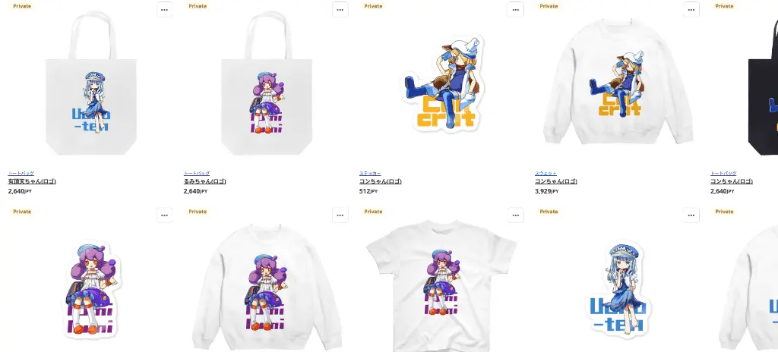The width and height of the screenshot is (778, 352).
Task: Click トートバッグ category link under Uchoten bag
Action: (x=21, y=174)
